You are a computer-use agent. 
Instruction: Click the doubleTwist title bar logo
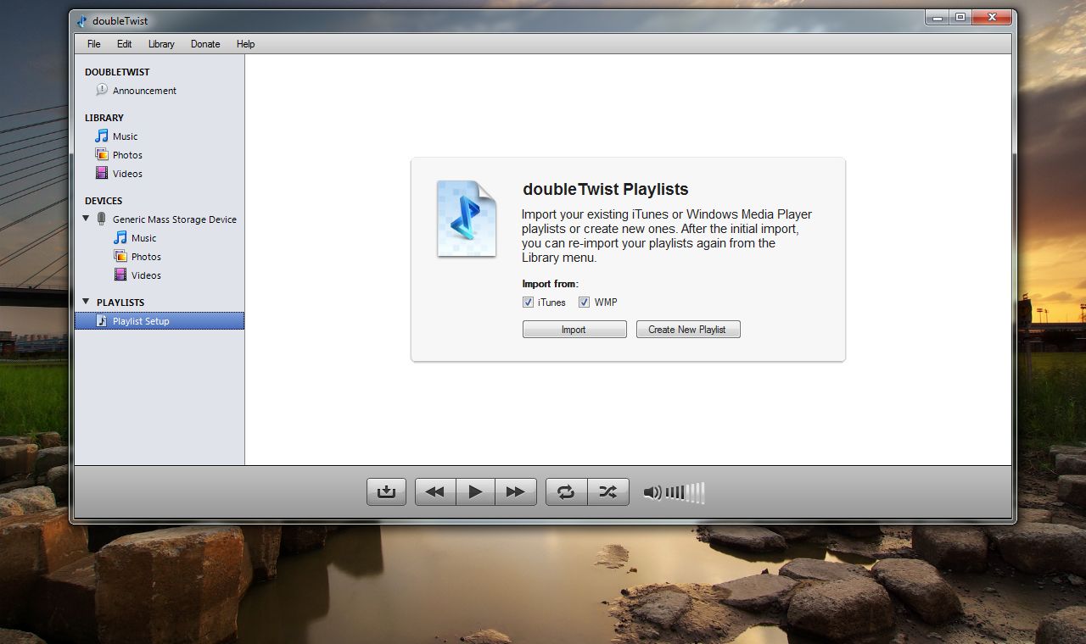(81, 20)
